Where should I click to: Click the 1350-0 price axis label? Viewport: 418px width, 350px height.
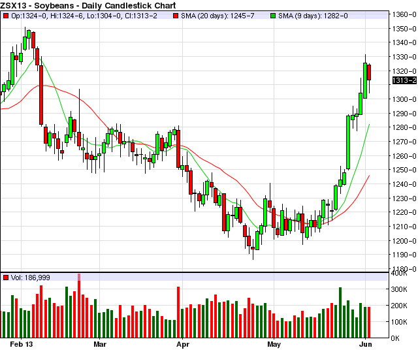click(x=404, y=29)
